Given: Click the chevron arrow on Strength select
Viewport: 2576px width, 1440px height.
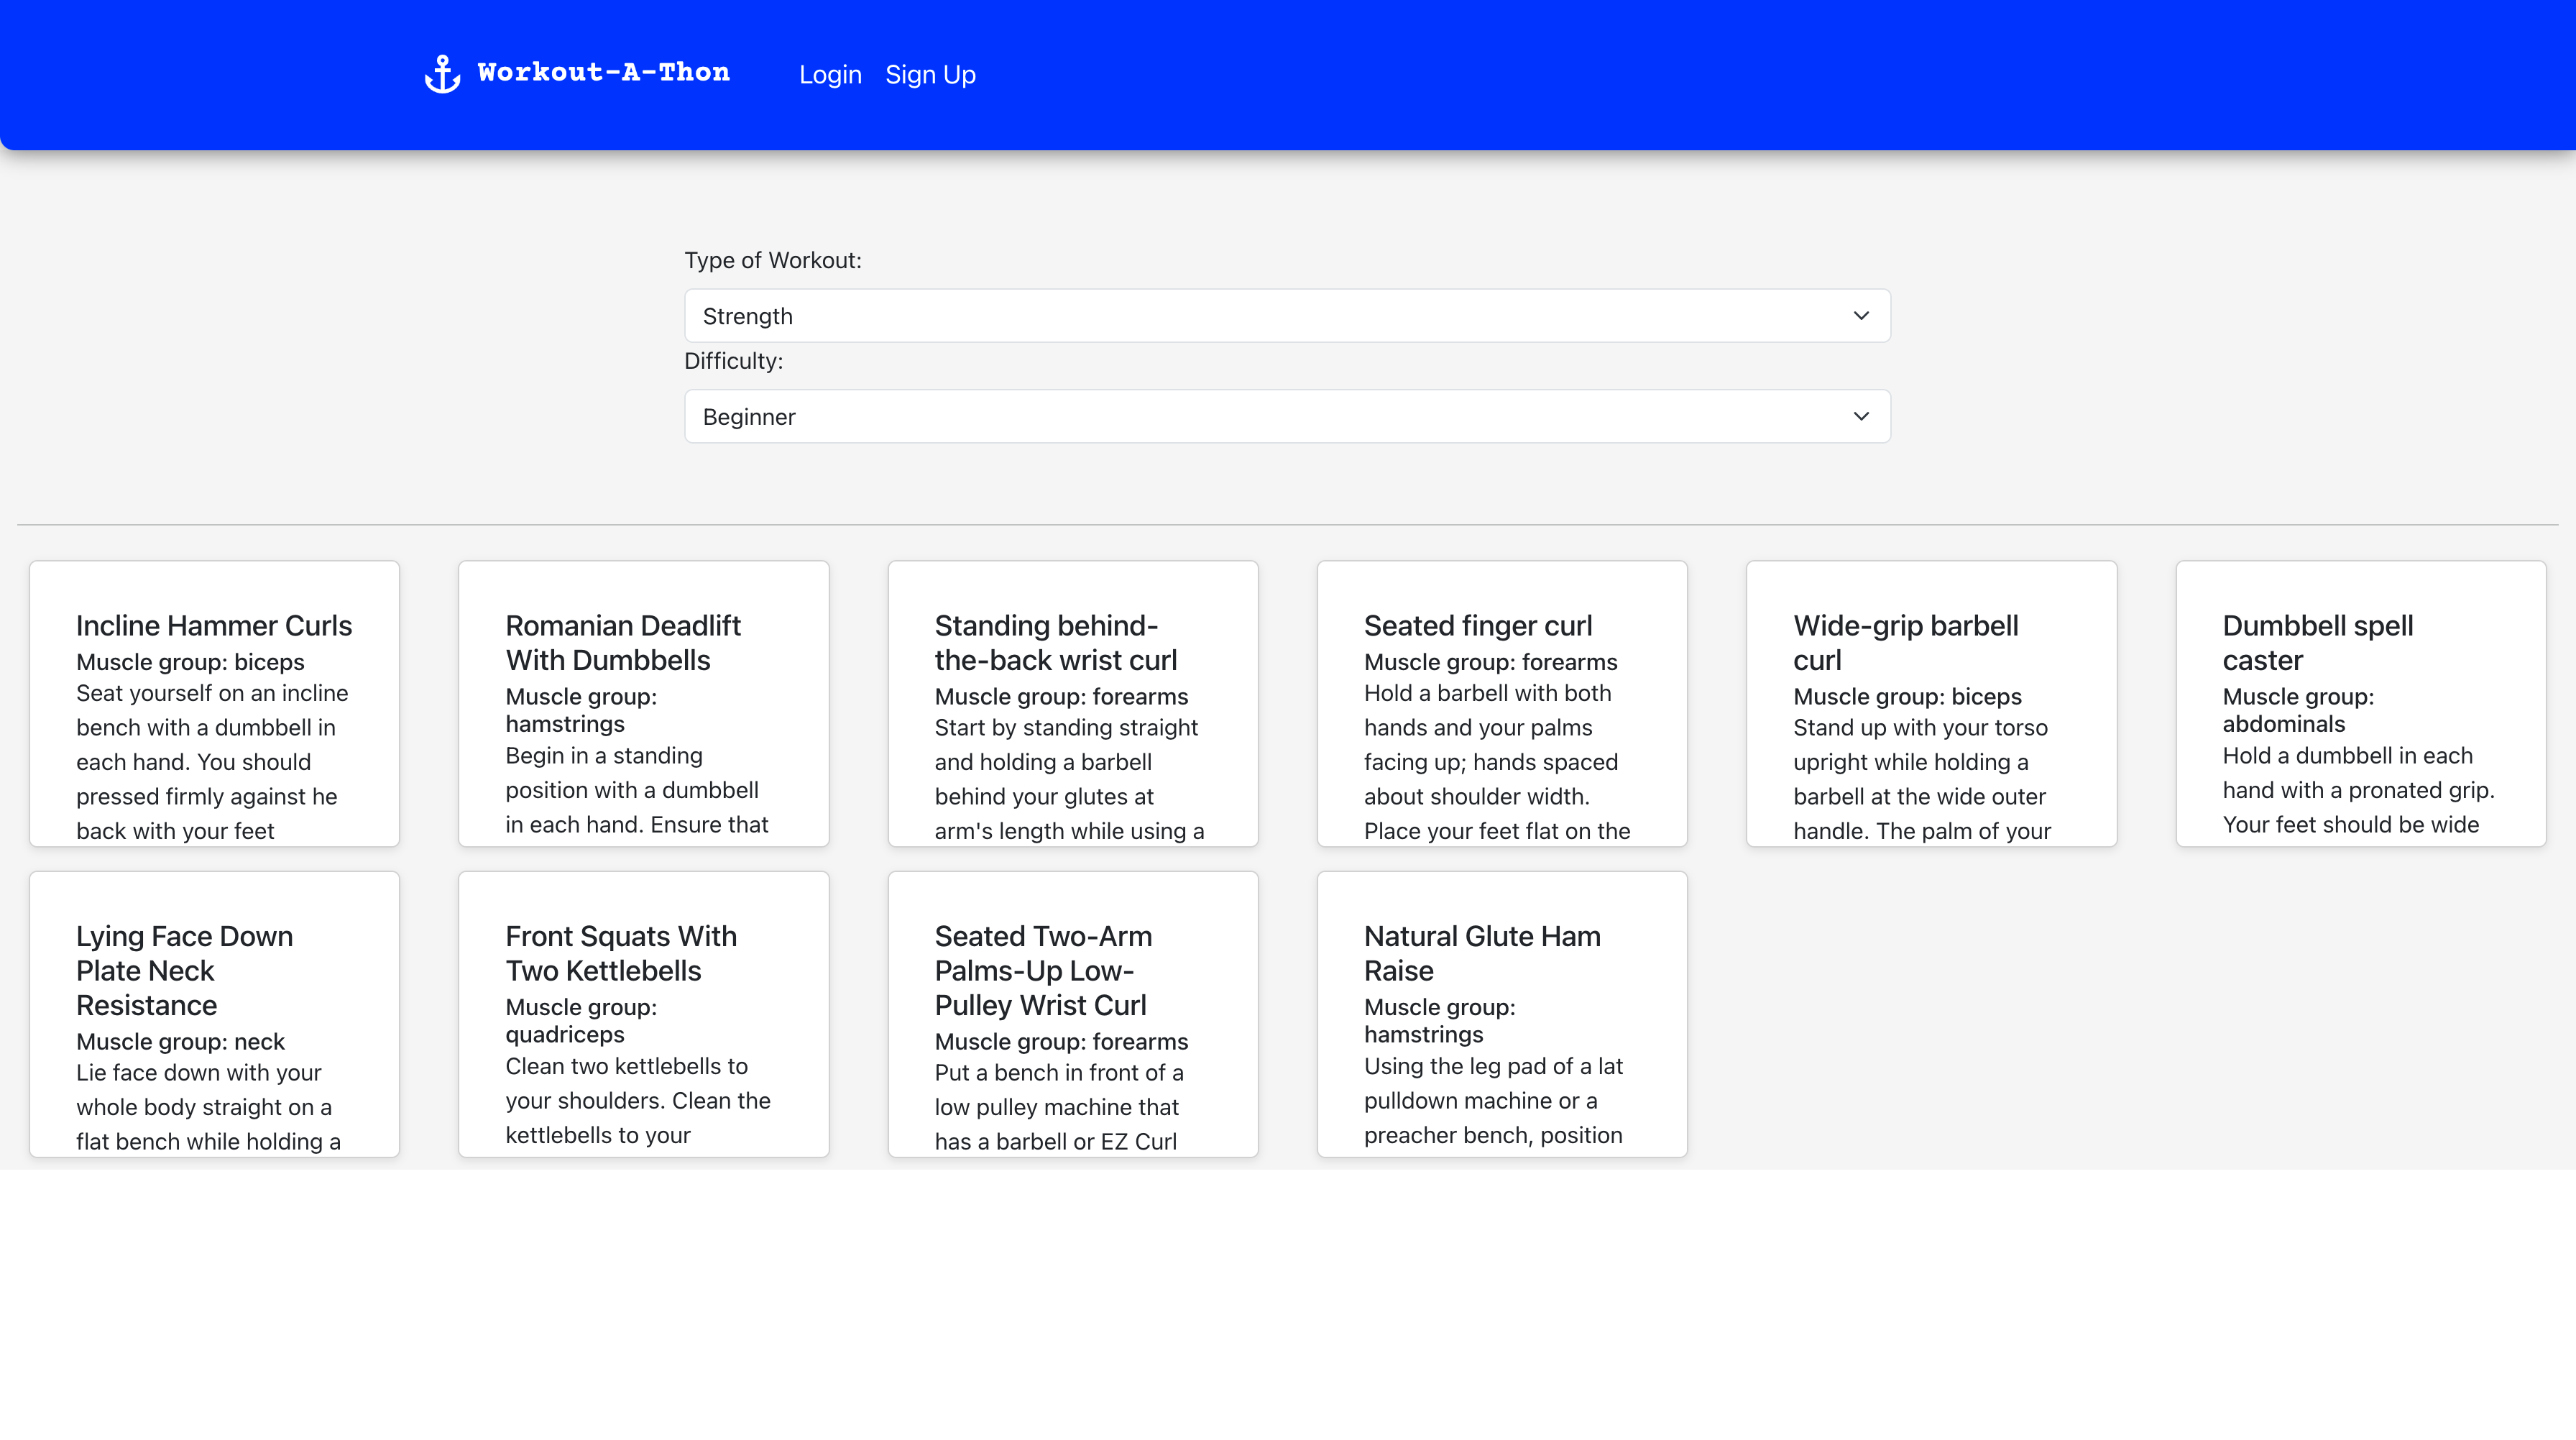Looking at the screenshot, I should 1860,316.
